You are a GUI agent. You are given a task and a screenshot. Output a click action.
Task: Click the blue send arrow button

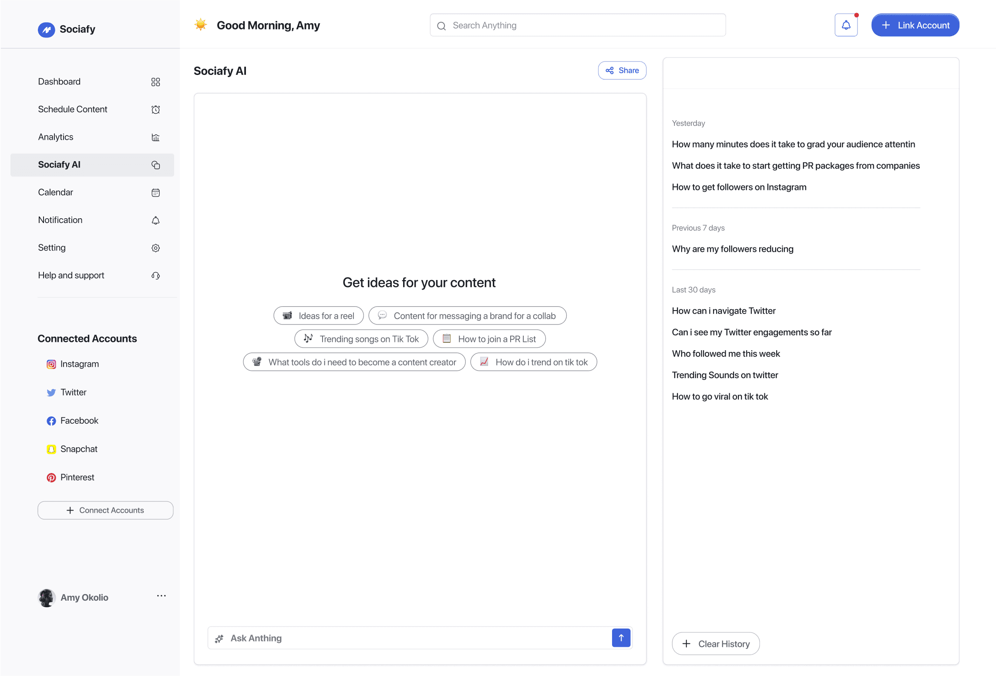coord(621,638)
